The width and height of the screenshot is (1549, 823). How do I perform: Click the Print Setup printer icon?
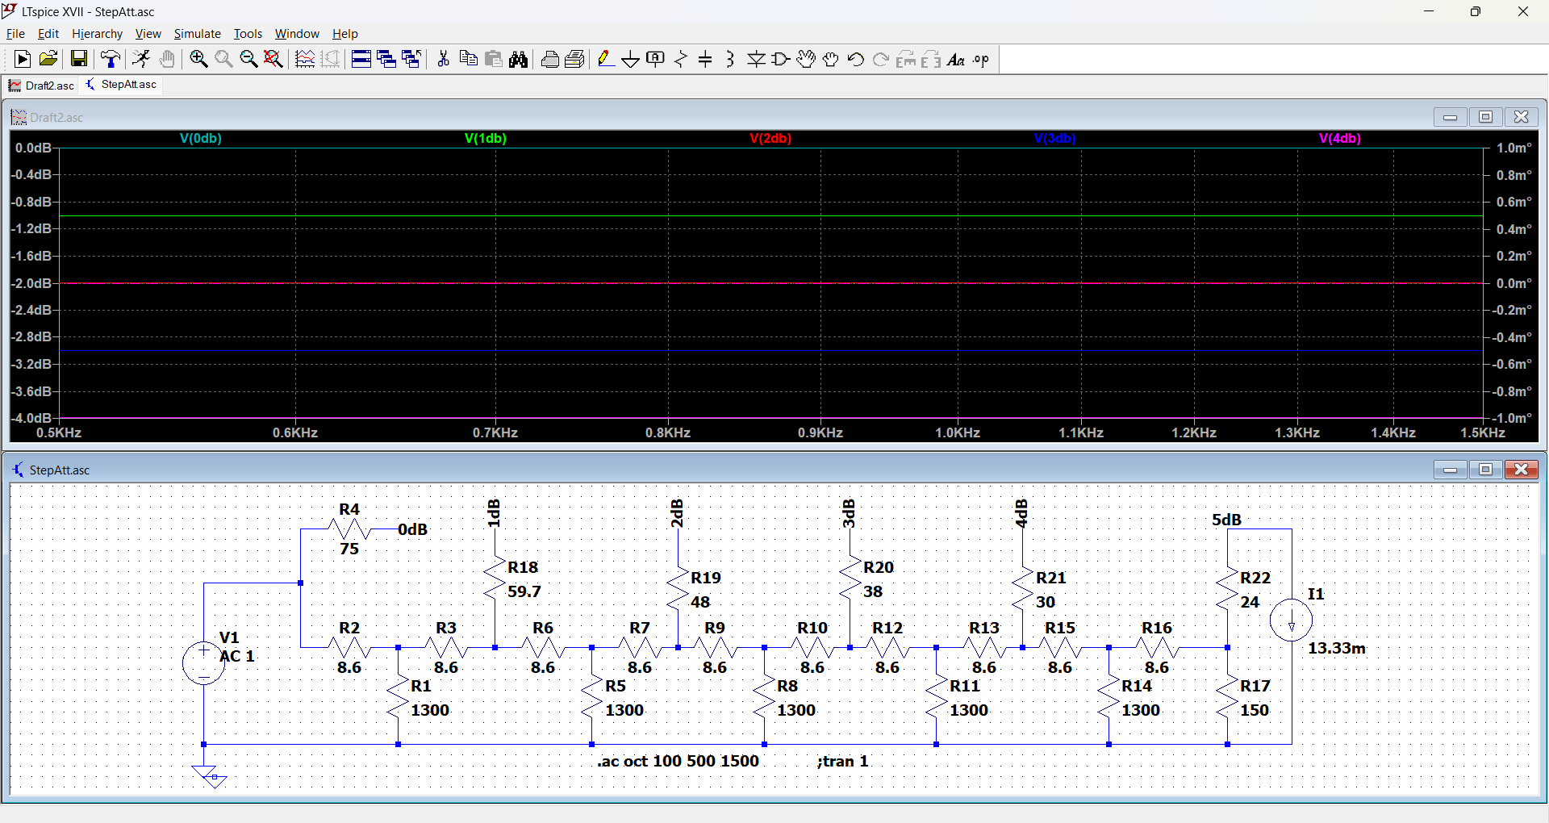click(550, 59)
